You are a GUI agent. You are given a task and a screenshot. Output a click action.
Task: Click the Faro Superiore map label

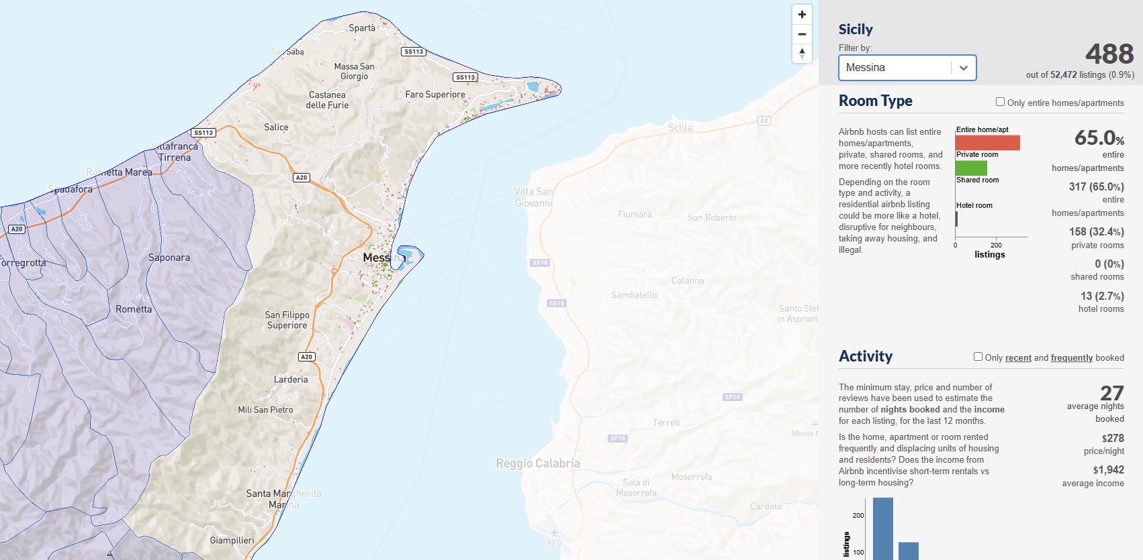pos(435,95)
